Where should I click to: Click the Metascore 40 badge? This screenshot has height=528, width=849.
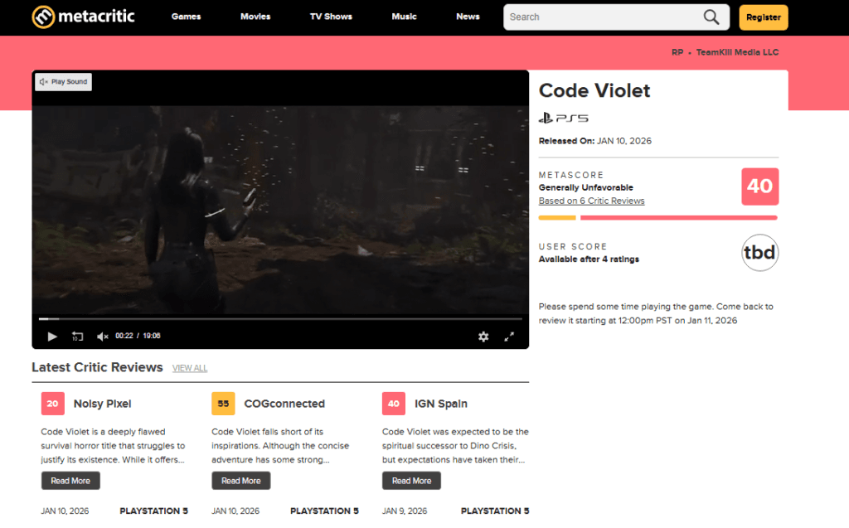click(759, 186)
